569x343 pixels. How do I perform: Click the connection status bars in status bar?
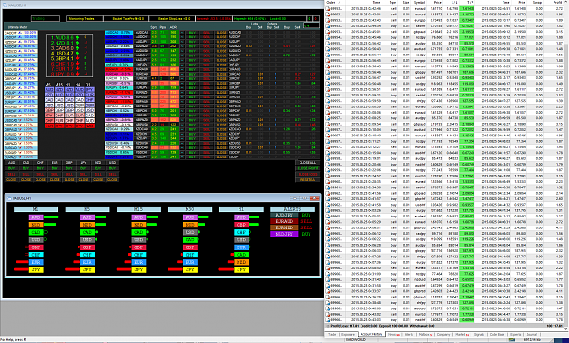coord(513,340)
